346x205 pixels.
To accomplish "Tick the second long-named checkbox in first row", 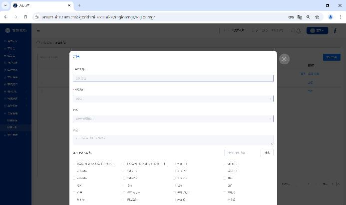I will click(124, 164).
